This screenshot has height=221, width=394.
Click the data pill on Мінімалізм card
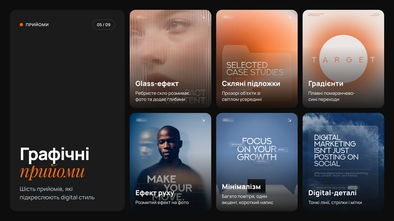click(282, 150)
